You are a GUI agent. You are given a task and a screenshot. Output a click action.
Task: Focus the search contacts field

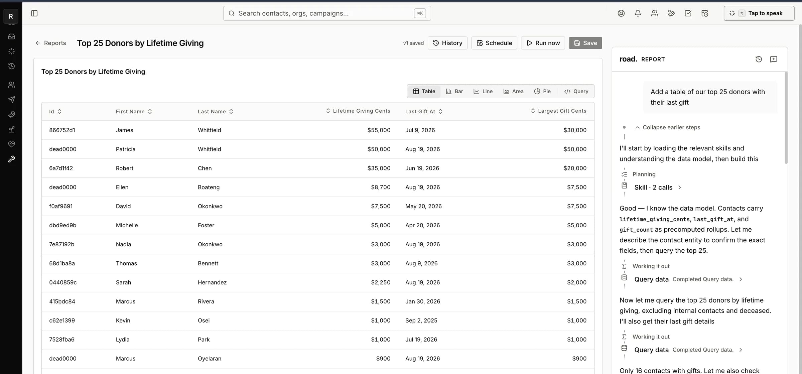[327, 13]
